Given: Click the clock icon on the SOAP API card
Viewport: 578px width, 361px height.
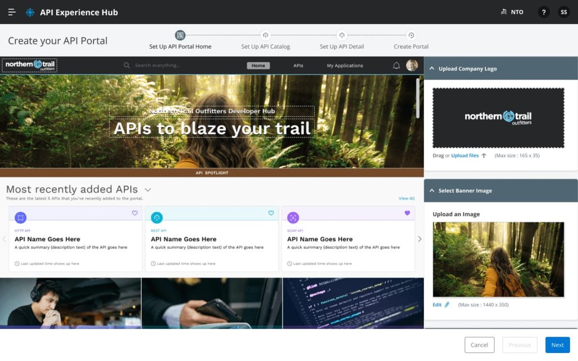Looking at the screenshot, I should [x=290, y=264].
